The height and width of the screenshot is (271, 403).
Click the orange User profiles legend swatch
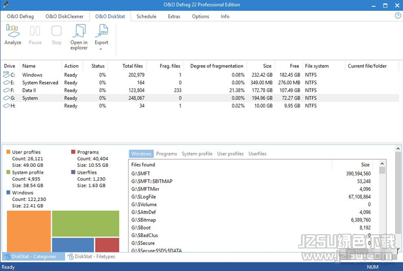8,152
